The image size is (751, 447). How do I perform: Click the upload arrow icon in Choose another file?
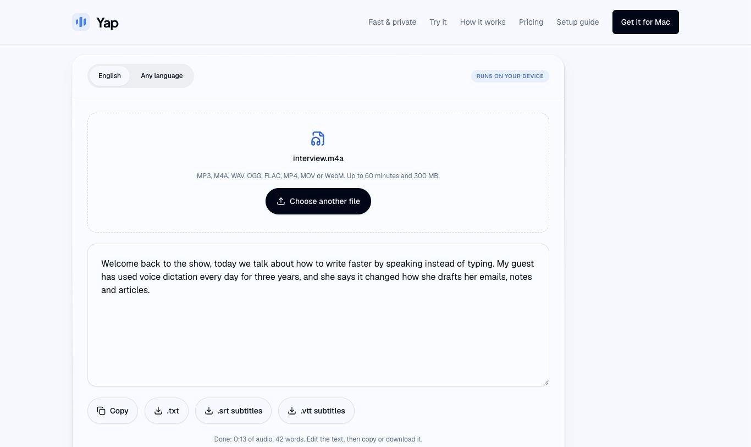281,201
